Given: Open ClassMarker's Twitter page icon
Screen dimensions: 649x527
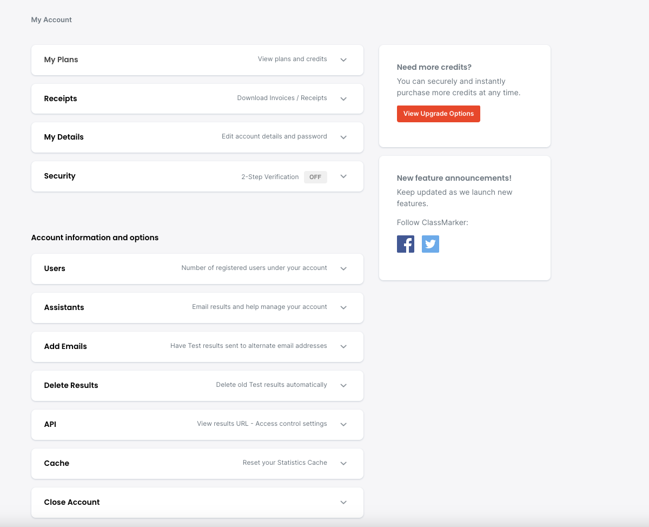Looking at the screenshot, I should [431, 244].
